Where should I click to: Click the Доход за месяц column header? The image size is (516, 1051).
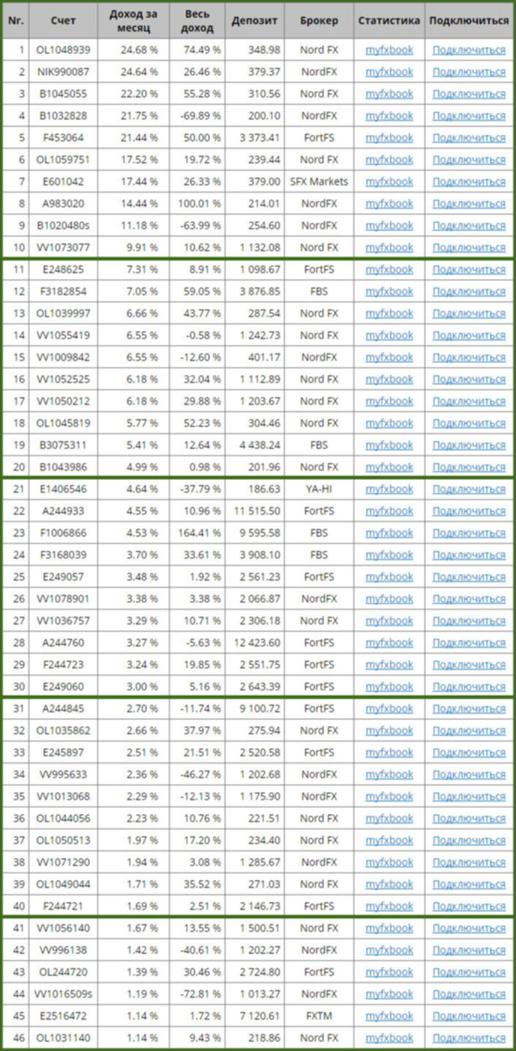coord(133,21)
